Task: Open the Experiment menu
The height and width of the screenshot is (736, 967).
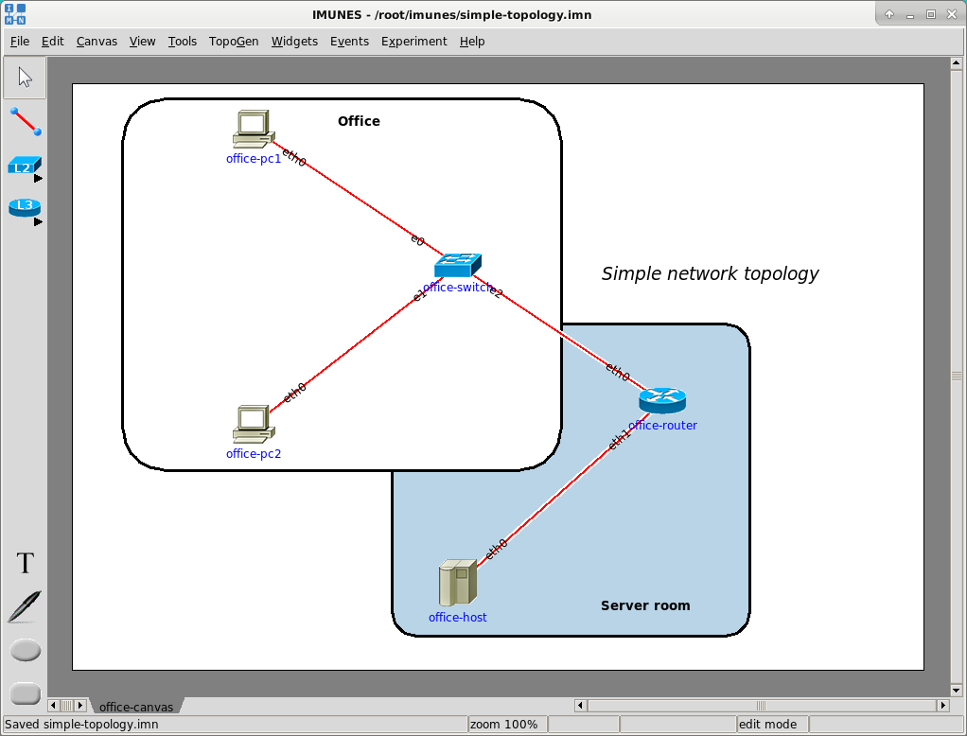Action: pyautogui.click(x=414, y=42)
